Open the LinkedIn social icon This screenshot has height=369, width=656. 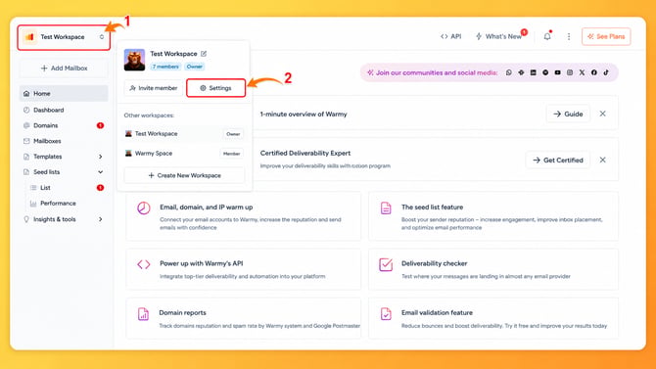point(533,72)
